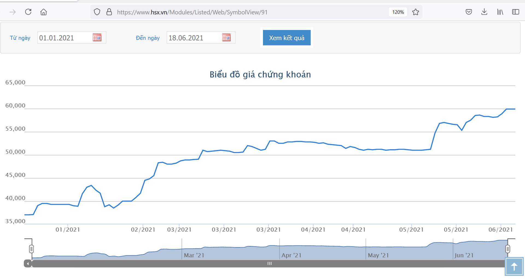525x279 pixels.
Task: Click the Đến ngày date input field
Action: 194,38
